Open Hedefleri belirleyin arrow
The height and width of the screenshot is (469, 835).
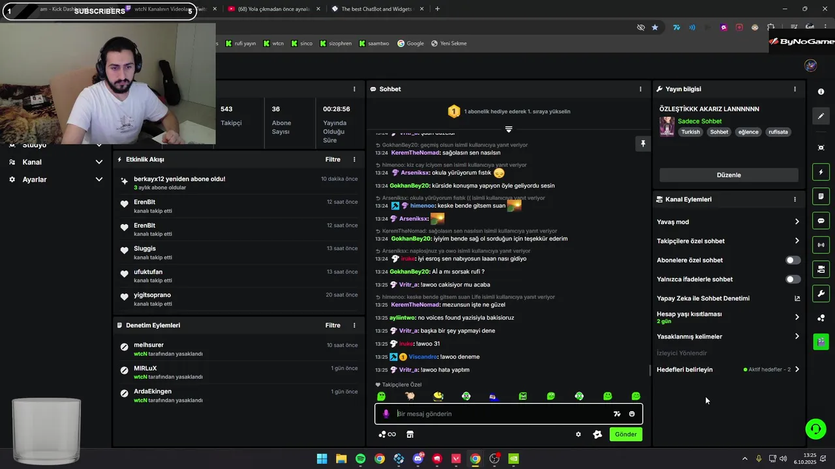tap(797, 369)
